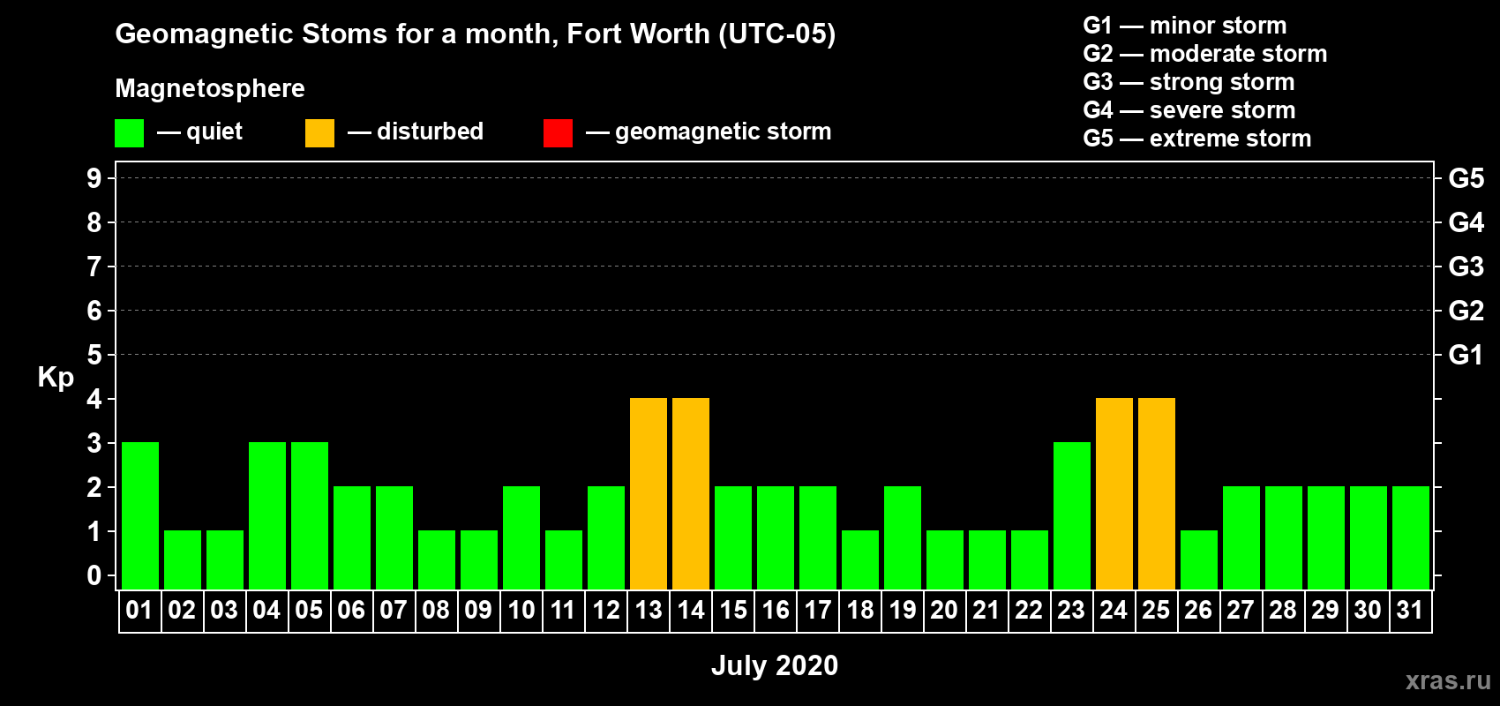Click the '— disturbed' legend label
This screenshot has width=1500, height=706.
click(x=416, y=131)
